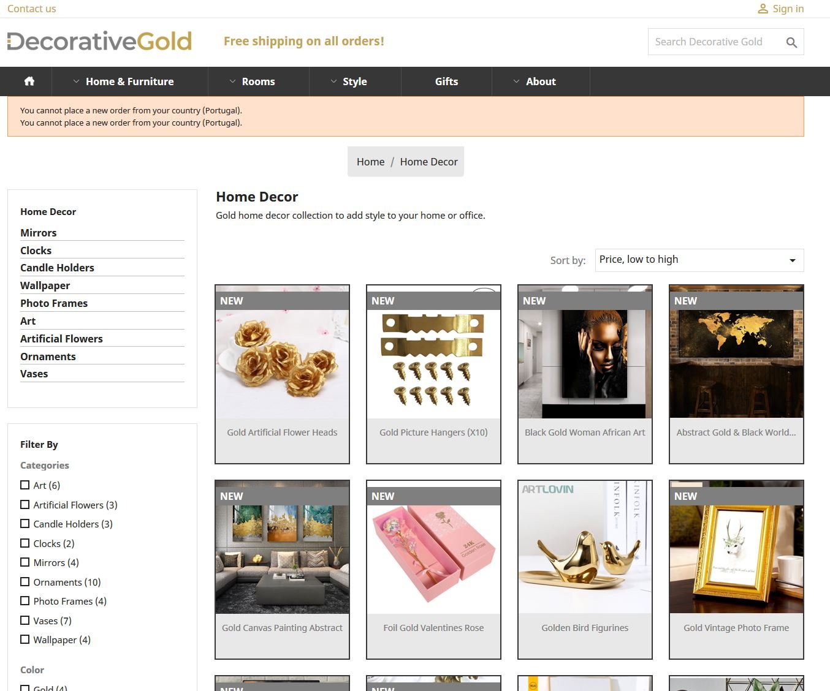Check the Photo Frames (4) filter
The height and width of the screenshot is (691, 830).
pyautogui.click(x=25, y=601)
